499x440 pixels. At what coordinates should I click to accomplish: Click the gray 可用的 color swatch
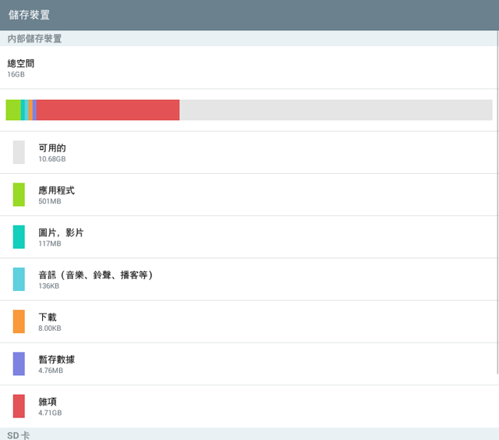point(19,152)
